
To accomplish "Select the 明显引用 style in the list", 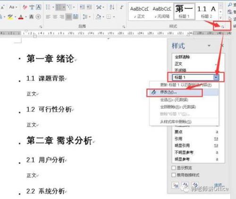I will [198, 145].
